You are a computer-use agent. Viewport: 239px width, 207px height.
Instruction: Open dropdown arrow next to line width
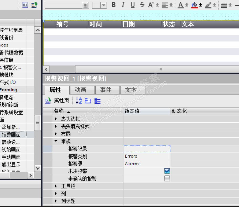[x=230, y=6]
